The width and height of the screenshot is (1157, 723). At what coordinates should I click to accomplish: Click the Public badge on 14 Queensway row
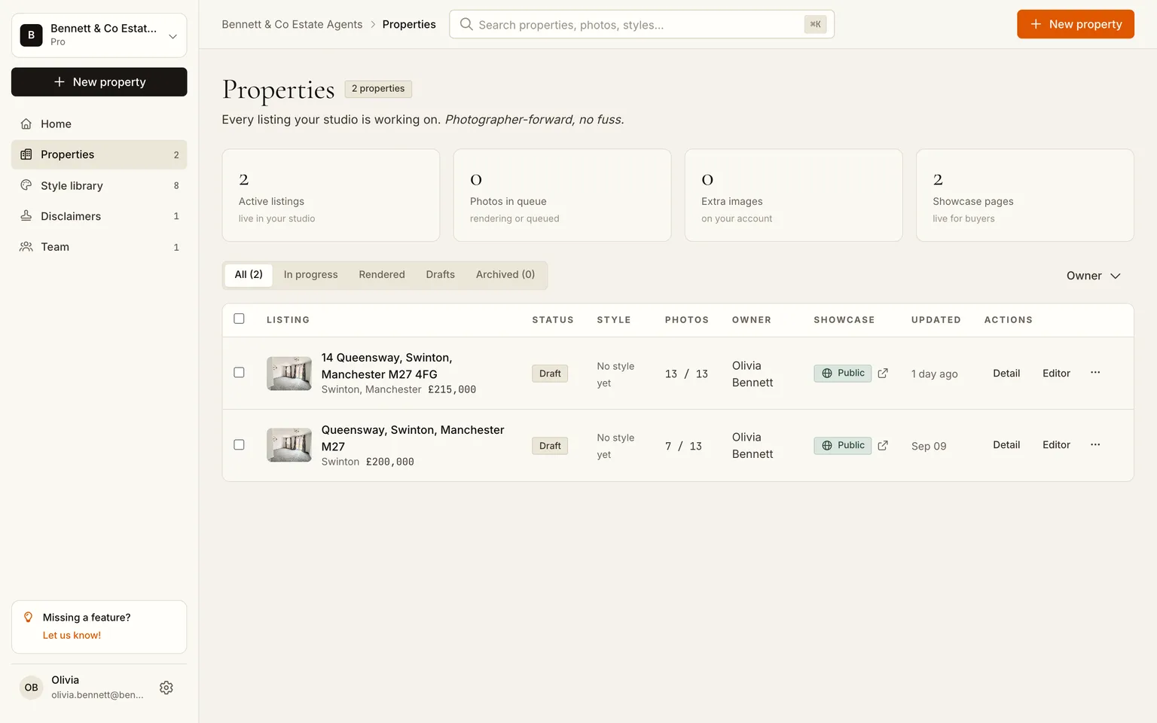tap(842, 373)
